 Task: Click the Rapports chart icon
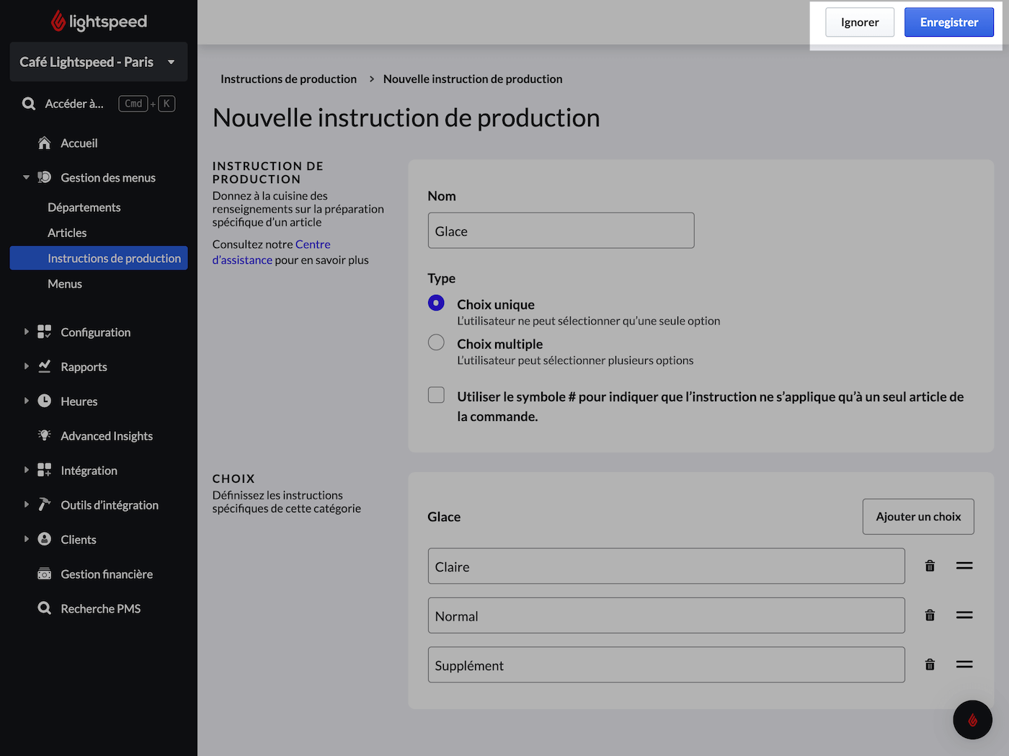(45, 366)
